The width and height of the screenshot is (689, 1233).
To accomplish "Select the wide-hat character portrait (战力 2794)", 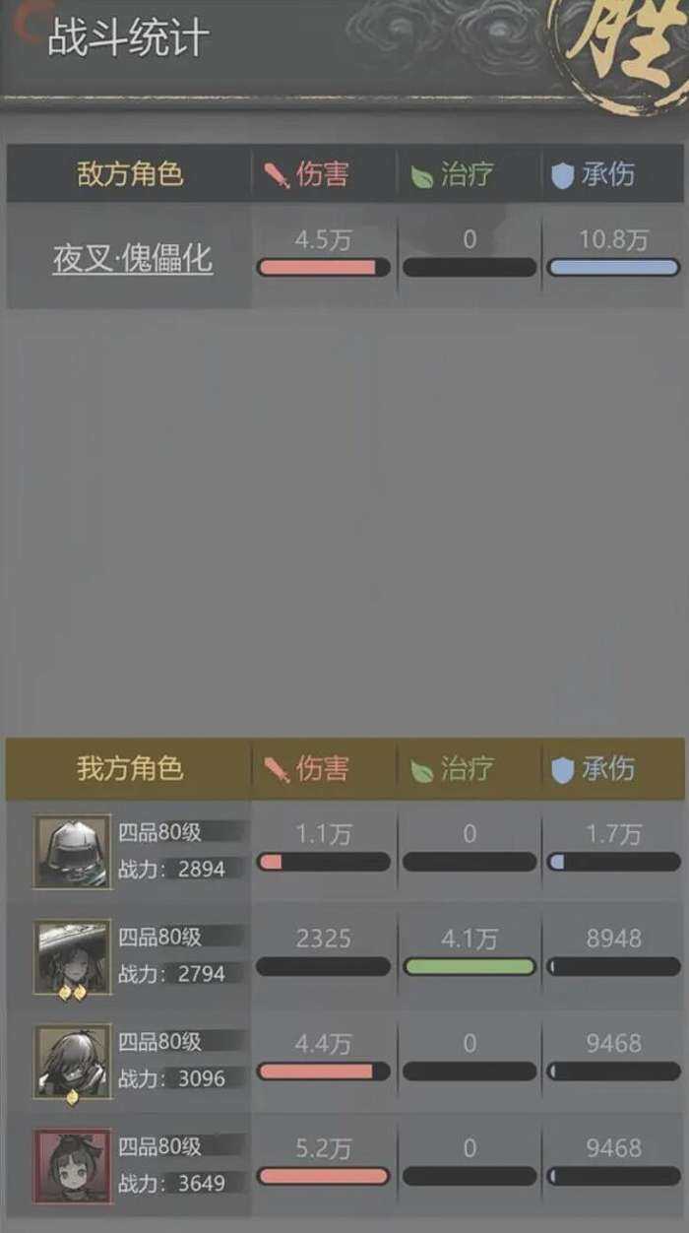I will 73,956.
